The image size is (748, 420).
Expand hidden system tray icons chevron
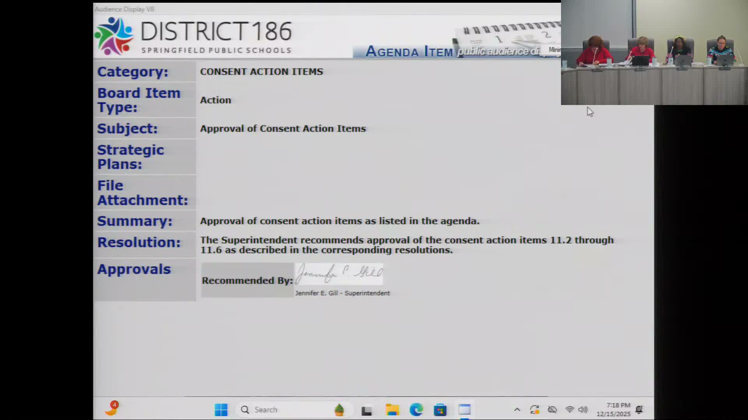pyautogui.click(x=517, y=409)
